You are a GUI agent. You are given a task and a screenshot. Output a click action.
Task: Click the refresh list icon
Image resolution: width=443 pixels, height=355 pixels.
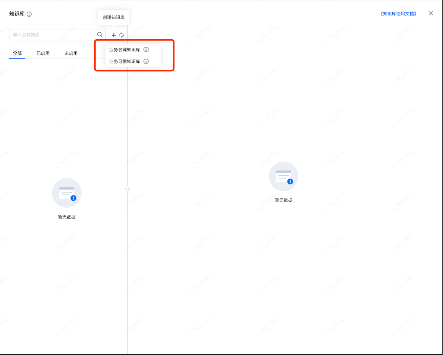coord(122,35)
